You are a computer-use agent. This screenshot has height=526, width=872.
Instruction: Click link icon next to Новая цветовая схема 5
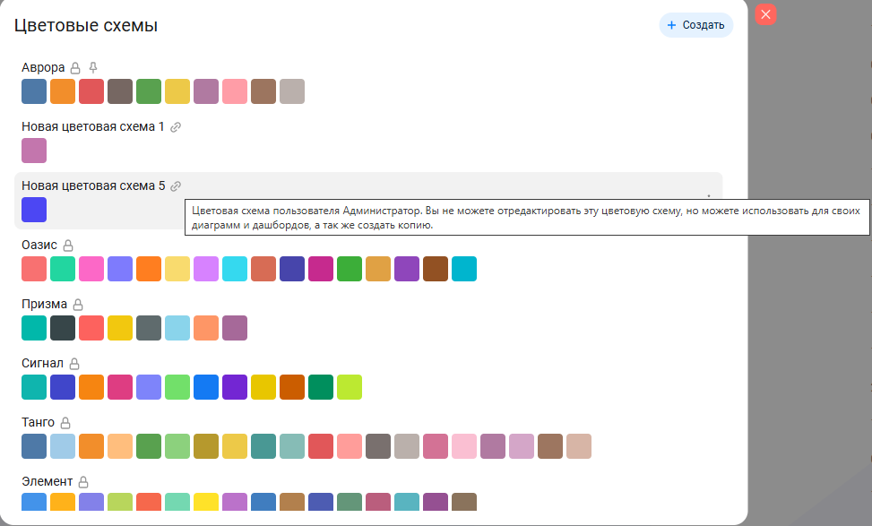176,186
